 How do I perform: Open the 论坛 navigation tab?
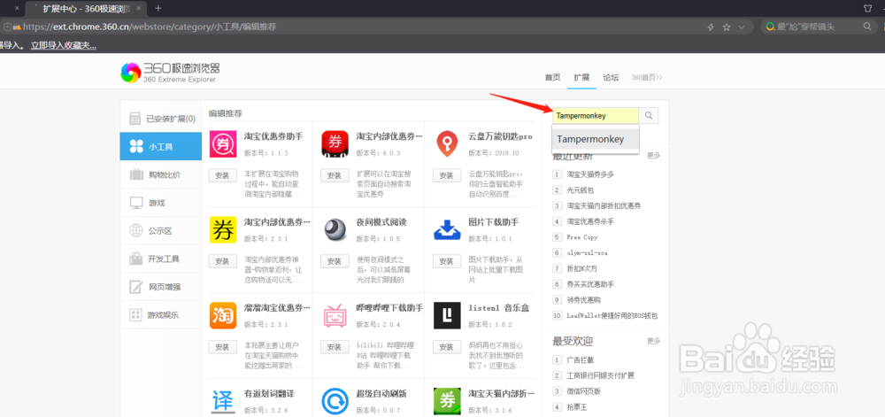611,77
